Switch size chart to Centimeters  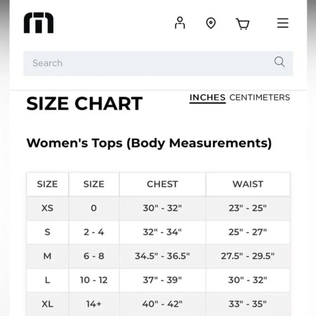[259, 97]
